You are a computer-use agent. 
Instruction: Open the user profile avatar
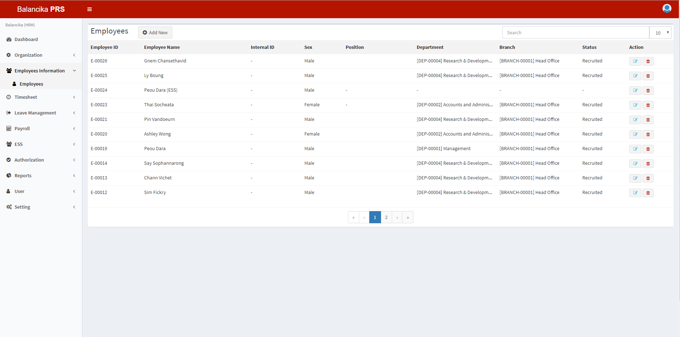click(667, 8)
